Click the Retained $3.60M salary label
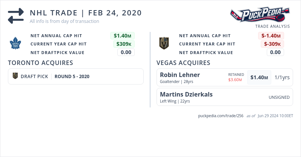 coord(236,77)
